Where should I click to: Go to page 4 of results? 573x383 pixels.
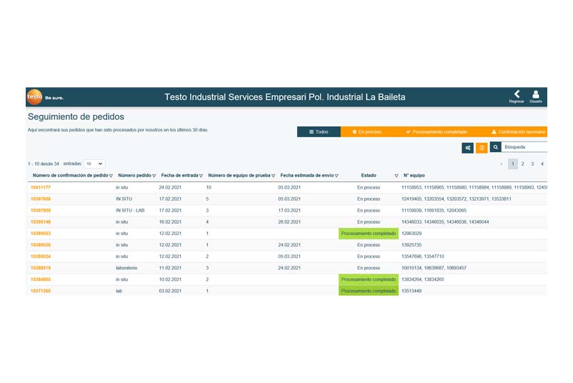pyautogui.click(x=542, y=164)
